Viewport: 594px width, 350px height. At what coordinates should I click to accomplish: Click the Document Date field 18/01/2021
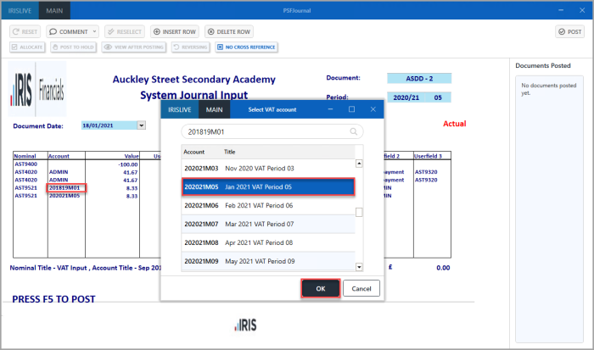[109, 125]
